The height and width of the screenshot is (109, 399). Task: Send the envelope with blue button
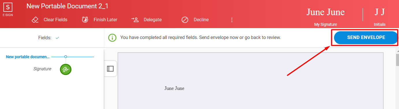pos(366,38)
